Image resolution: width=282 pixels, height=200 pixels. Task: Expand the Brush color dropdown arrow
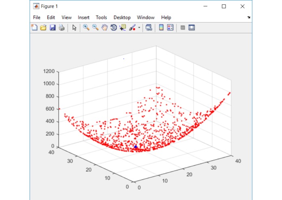click(x=139, y=28)
